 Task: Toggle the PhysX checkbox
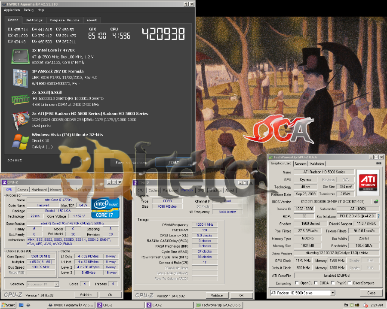(x=333, y=283)
